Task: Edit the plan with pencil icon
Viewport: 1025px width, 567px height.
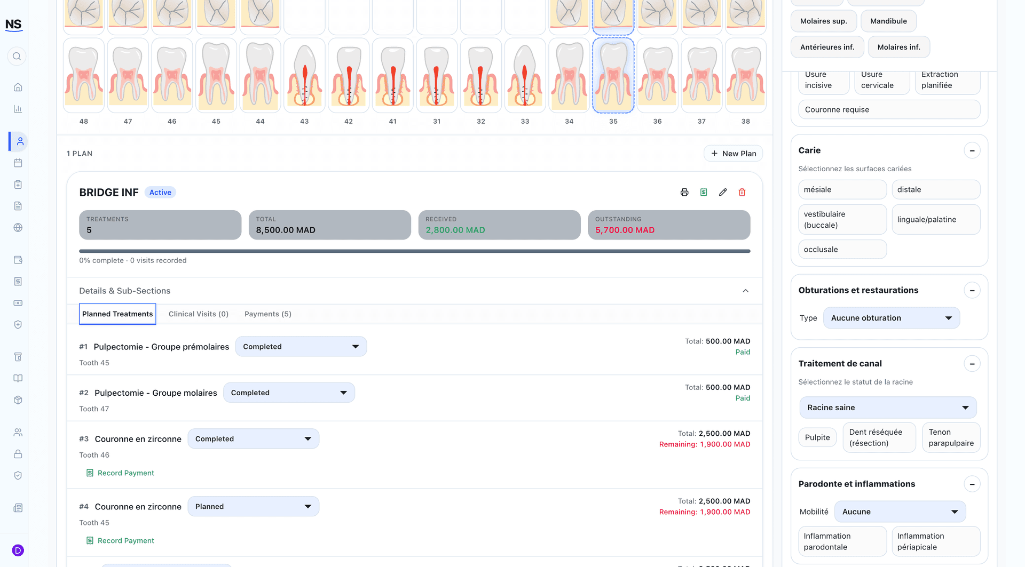Action: pyautogui.click(x=723, y=193)
